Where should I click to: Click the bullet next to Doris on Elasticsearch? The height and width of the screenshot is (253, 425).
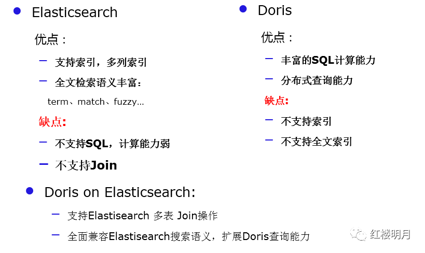click(30, 191)
